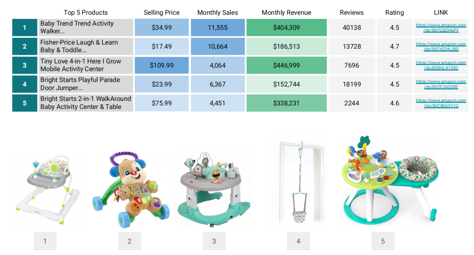This screenshot has width=474, height=255.
Task: Click the image label box numbered 3
Action: [x=214, y=241]
